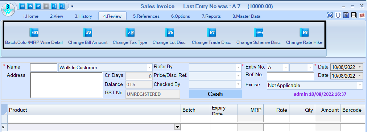The width and height of the screenshot is (367, 132).
Task: Click the Amount column header
Action: (x=328, y=110)
